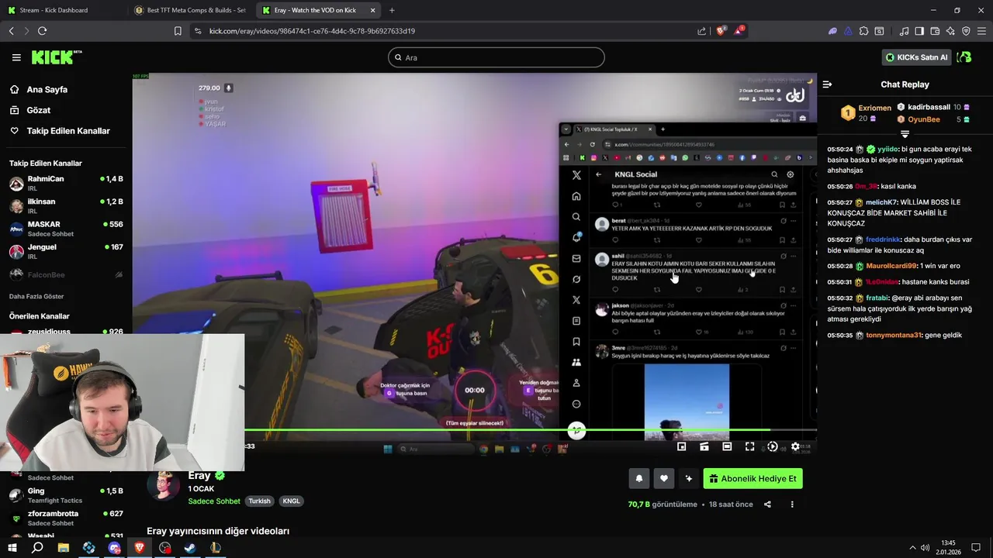Open Steam from taskbar
Viewport: 993px width, 558px height.
(190, 548)
